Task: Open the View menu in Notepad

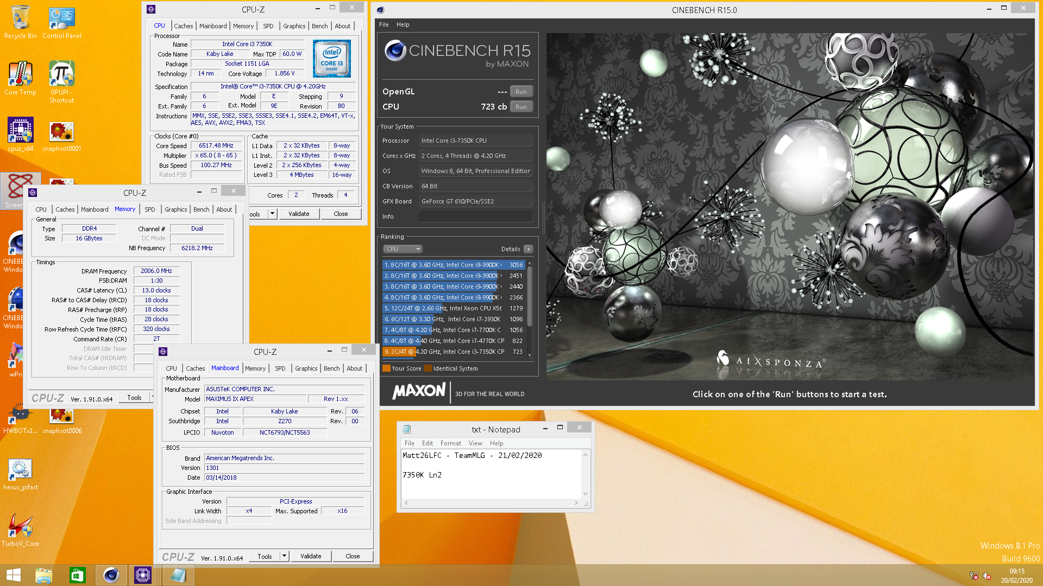Action: pyautogui.click(x=475, y=443)
